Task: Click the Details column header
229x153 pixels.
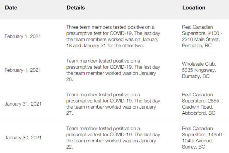Action: (x=76, y=8)
